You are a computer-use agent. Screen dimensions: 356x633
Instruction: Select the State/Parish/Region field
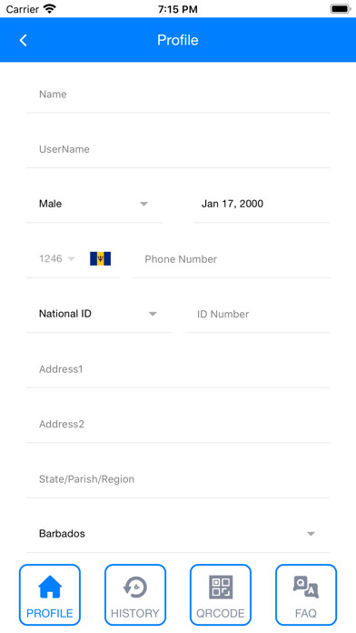click(x=178, y=479)
